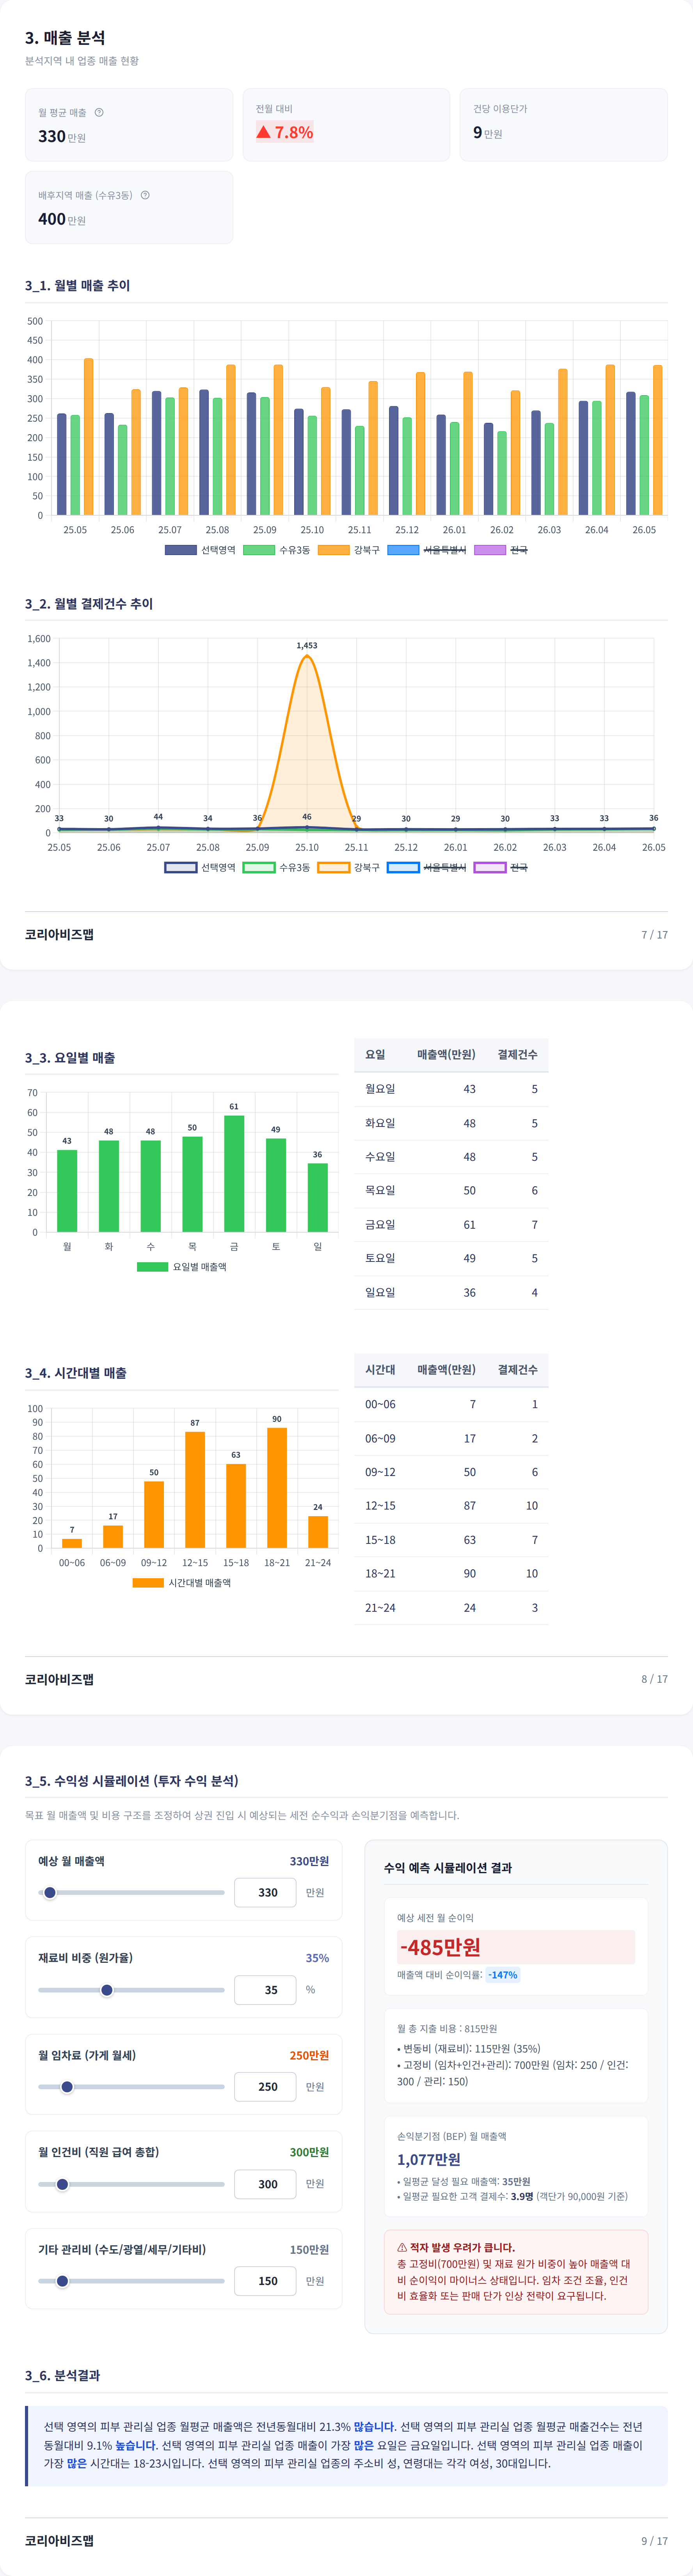Toggle the 시간대별 매출액 legend swatch
Viewport: 693px width, 2576px height.
coord(148,1583)
